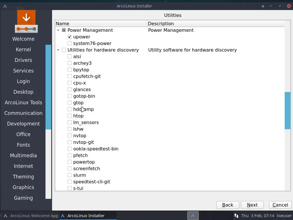This screenshot has height=220, width=293.
Task: Uncheck the upower package
Action: tap(70, 37)
